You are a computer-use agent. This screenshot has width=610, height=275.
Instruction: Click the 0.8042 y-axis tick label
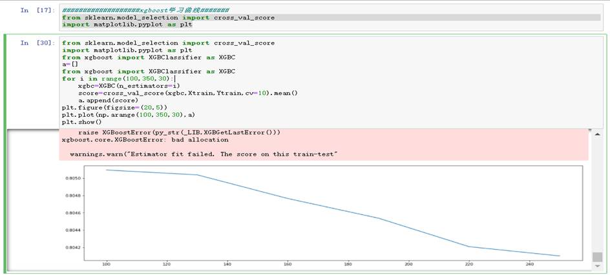(73, 247)
